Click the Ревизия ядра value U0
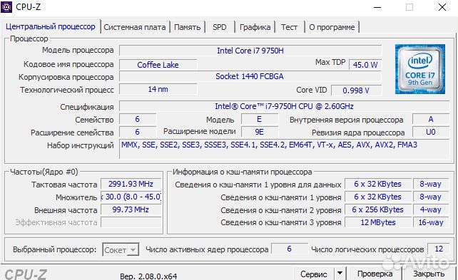Image resolution: width=458 pixels, height=280 pixels. tap(431, 132)
